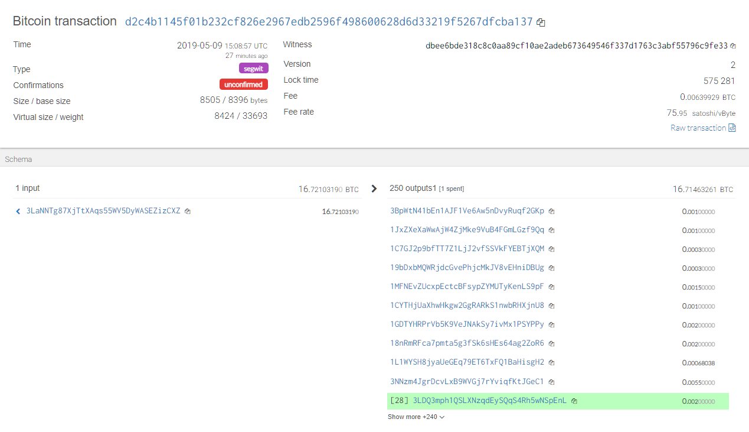Copy the address 18nRmRFca7pmta5g
Screen dimensions: 749x432
coord(551,343)
